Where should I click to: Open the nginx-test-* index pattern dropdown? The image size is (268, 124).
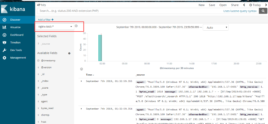coord(55,27)
